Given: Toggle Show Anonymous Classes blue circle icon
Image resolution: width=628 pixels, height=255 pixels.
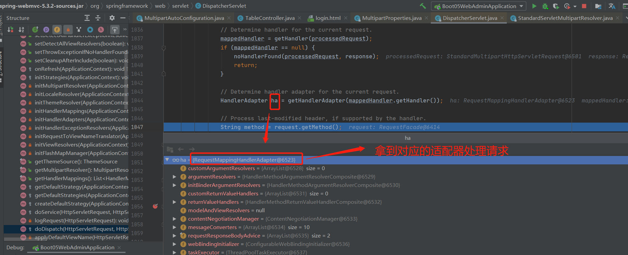Looking at the screenshot, I should 90,30.
